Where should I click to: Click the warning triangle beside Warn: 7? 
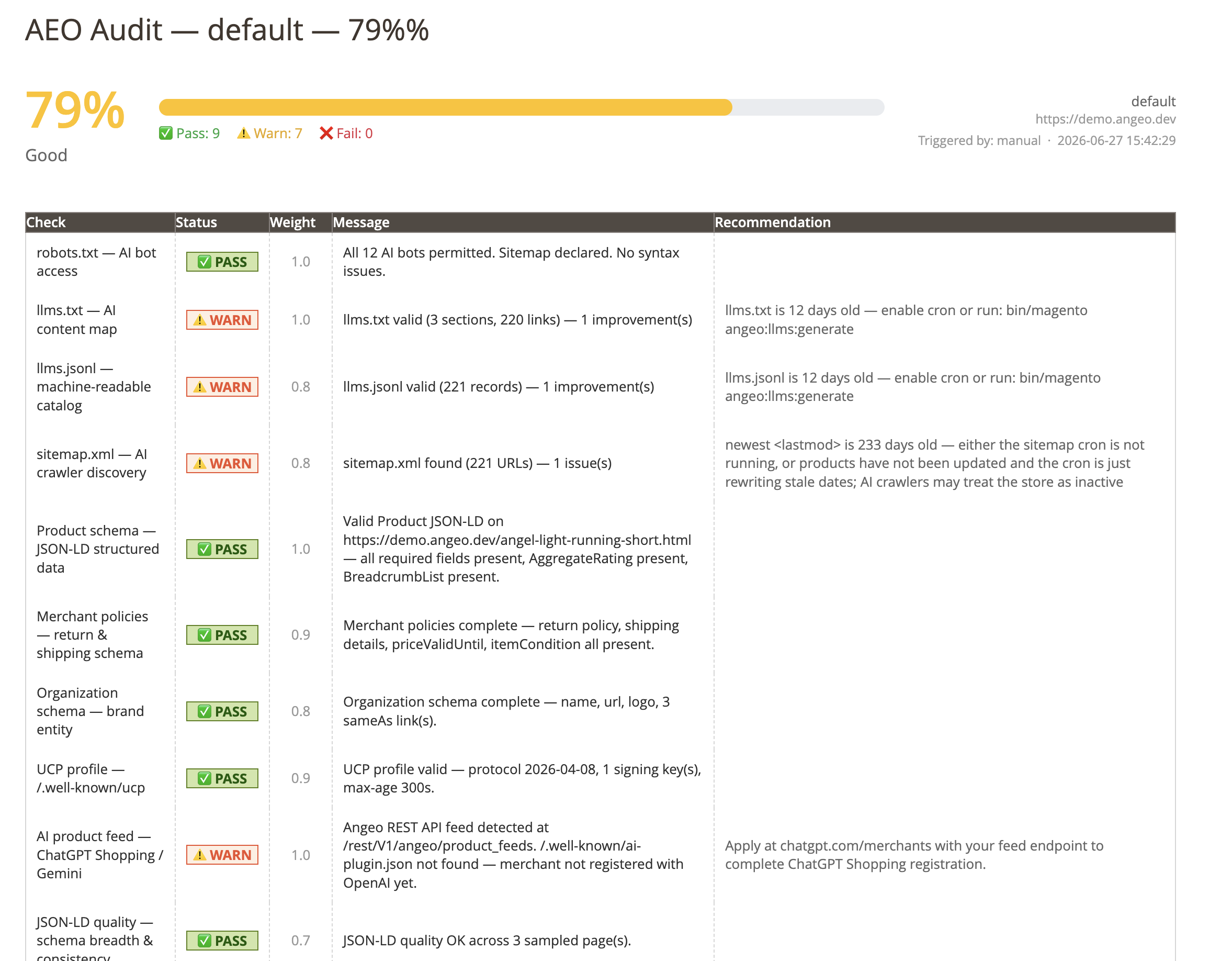(x=243, y=133)
